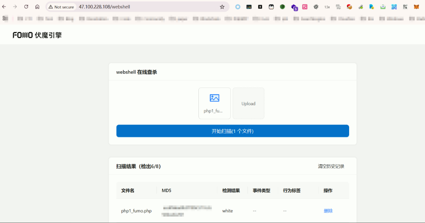The height and width of the screenshot is (223, 425).
Task: Open the git zip extension
Action: click(x=338, y=7)
